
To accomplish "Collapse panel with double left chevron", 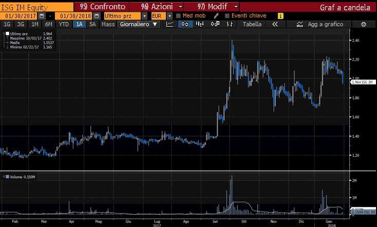I will (275, 24).
